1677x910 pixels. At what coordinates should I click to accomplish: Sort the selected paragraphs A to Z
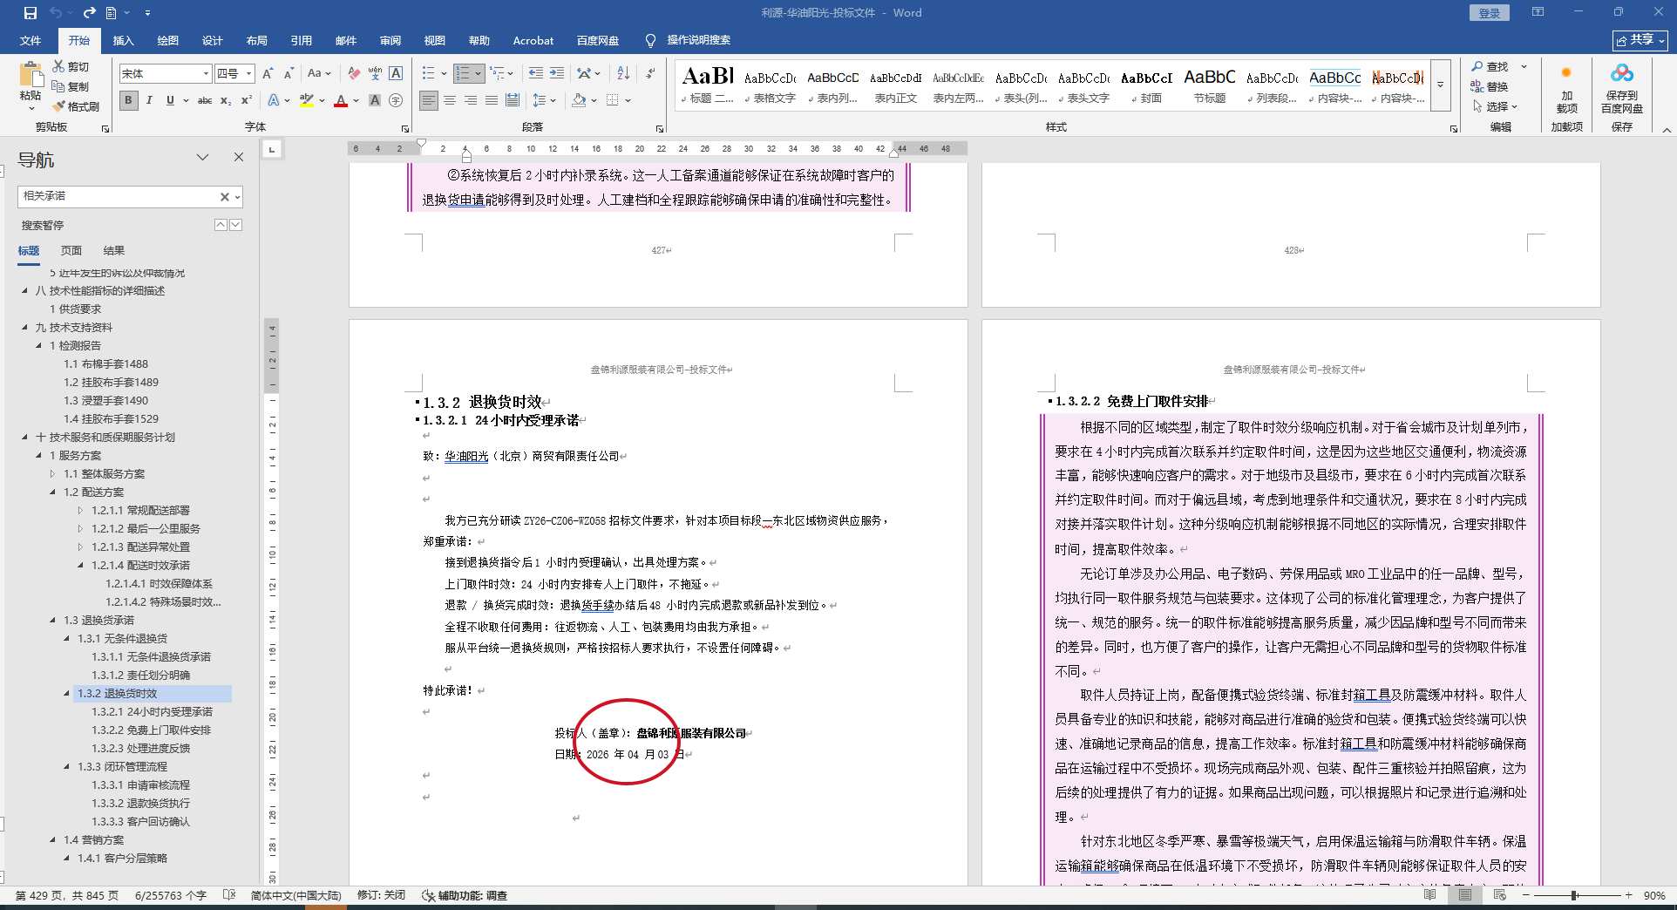click(x=623, y=73)
